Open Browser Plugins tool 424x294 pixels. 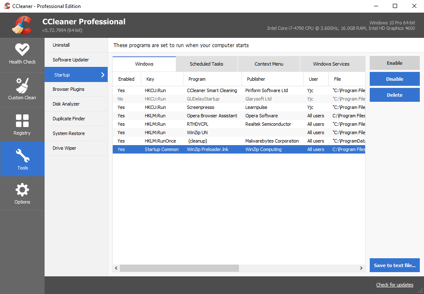point(76,89)
